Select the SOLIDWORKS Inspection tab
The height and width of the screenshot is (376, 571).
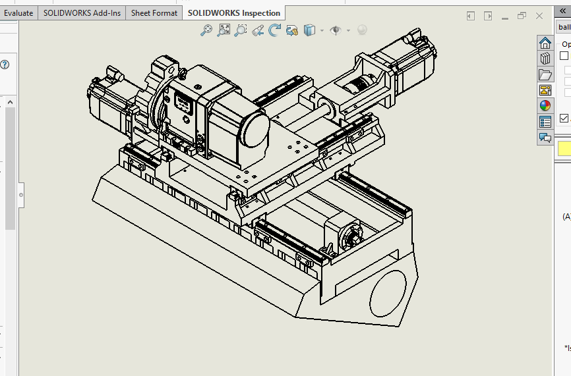click(x=234, y=13)
